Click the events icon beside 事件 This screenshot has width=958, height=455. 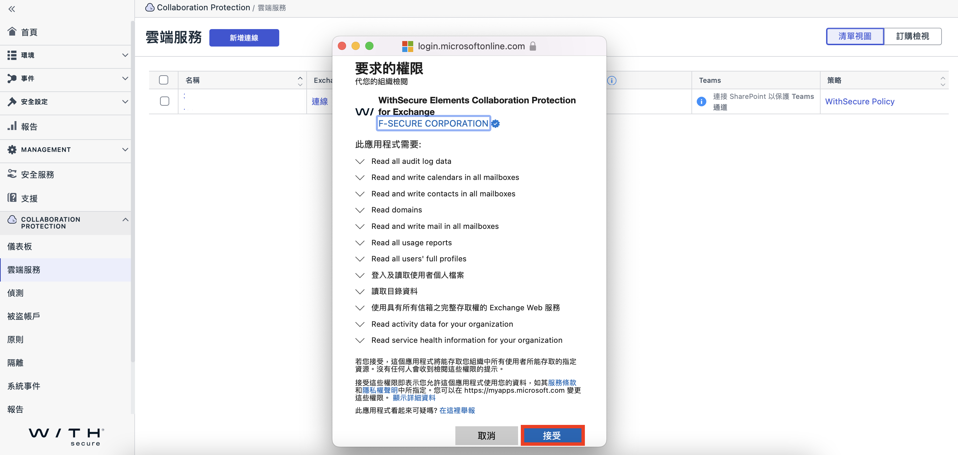click(12, 78)
